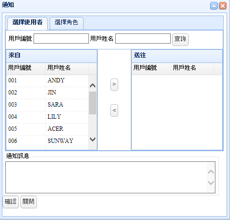Click inside the 通知訊息 text area
This screenshot has width=230, height=220.
[x=106, y=177]
